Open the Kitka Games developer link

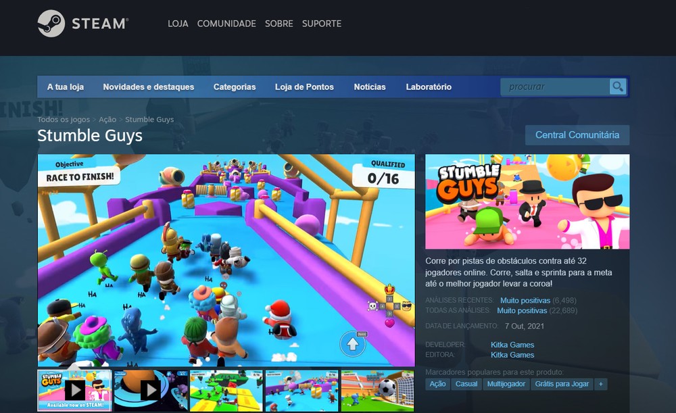click(x=512, y=344)
